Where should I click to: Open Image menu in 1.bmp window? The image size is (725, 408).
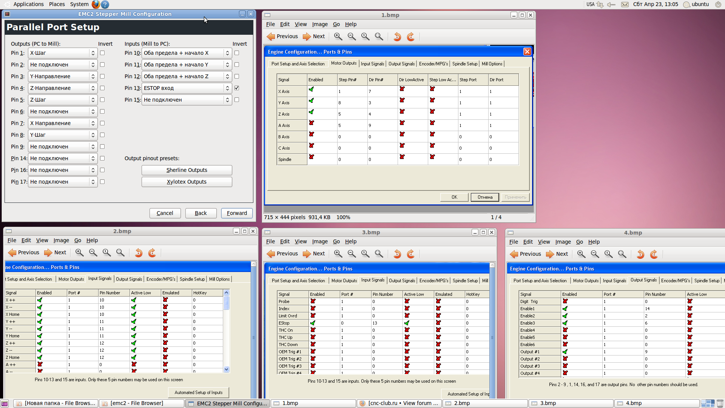319,24
